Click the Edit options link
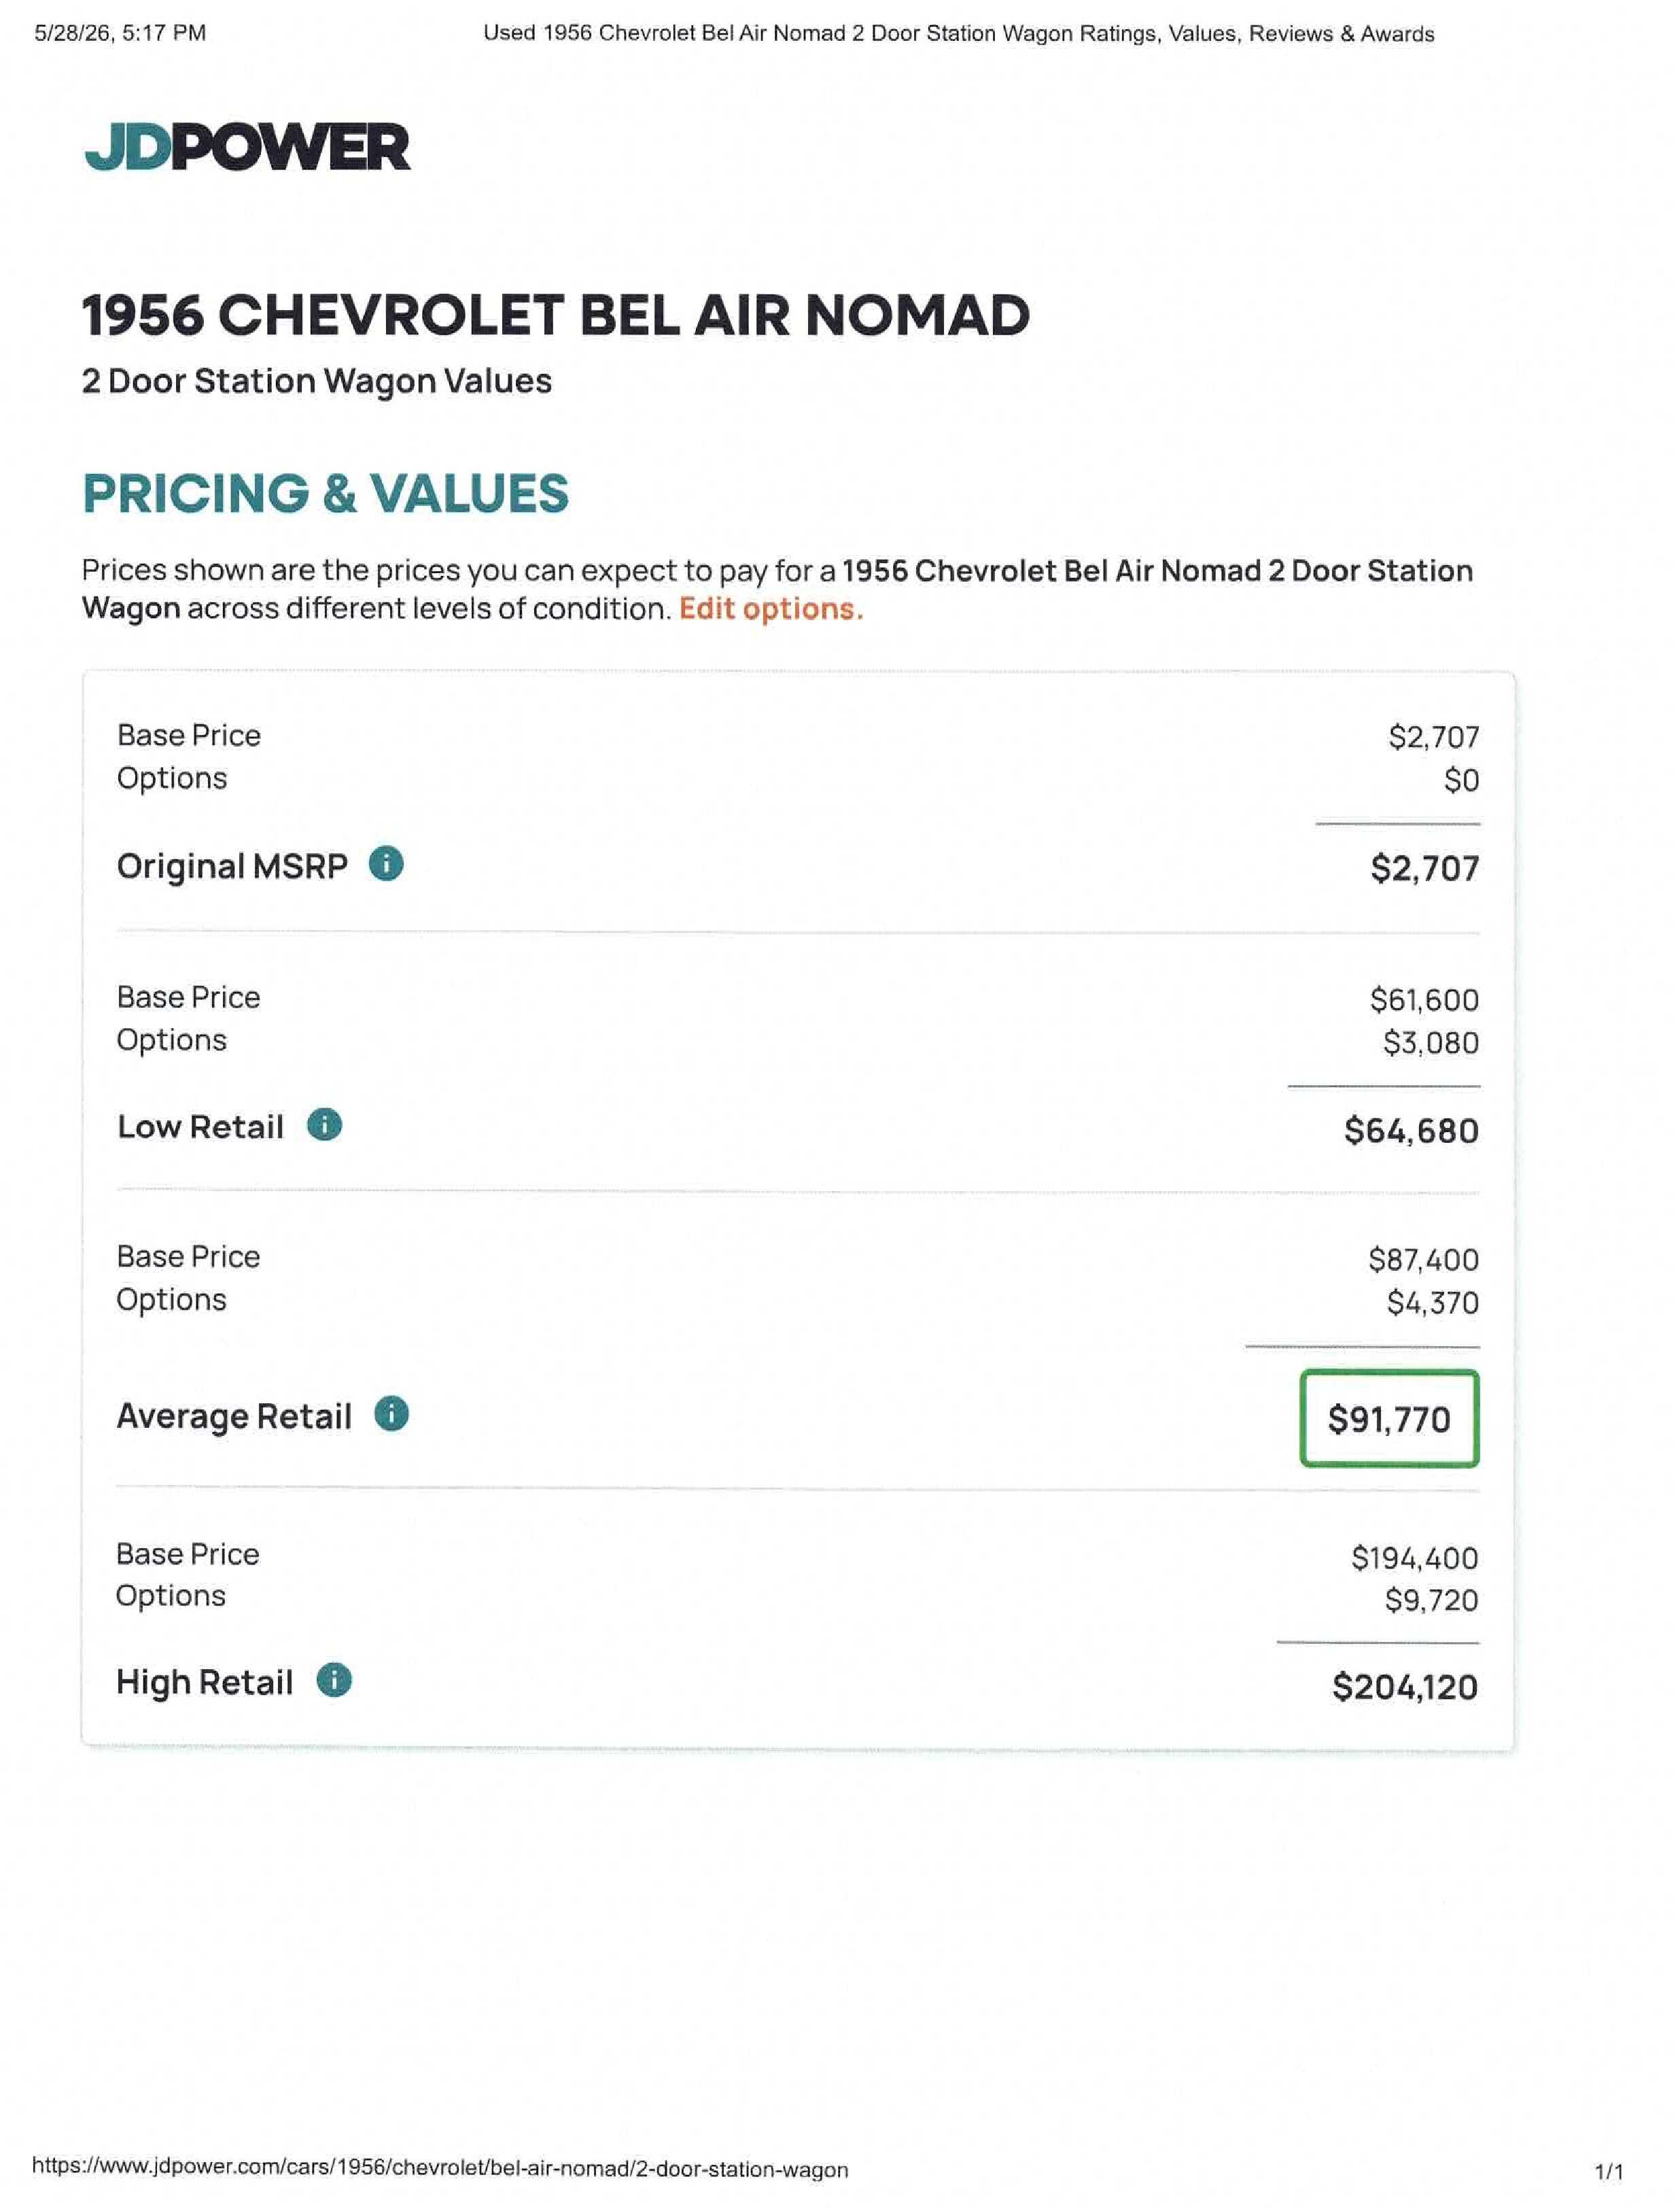The image size is (1680, 2209). (x=771, y=609)
